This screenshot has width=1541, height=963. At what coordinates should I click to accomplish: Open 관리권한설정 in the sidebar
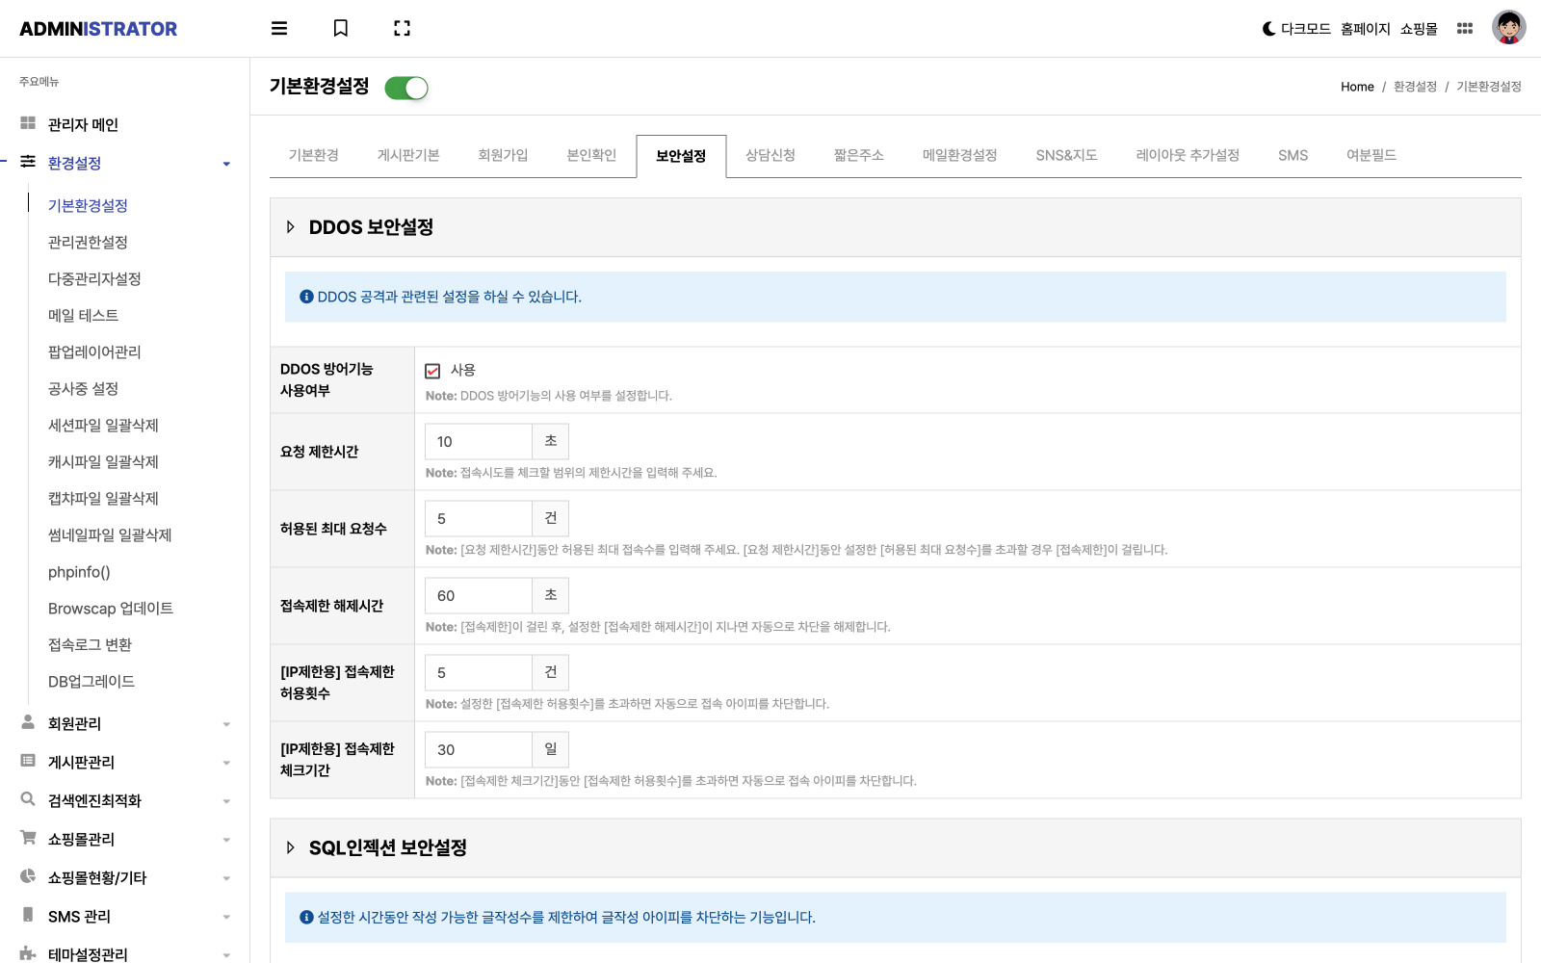(88, 242)
